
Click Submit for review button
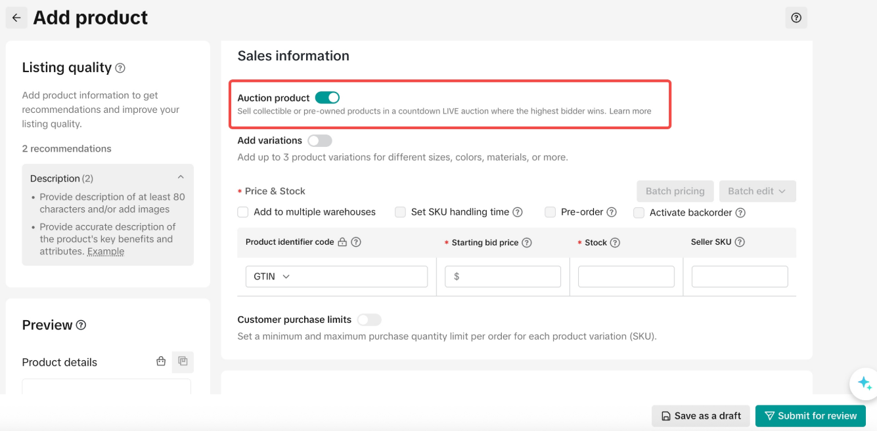click(x=810, y=416)
